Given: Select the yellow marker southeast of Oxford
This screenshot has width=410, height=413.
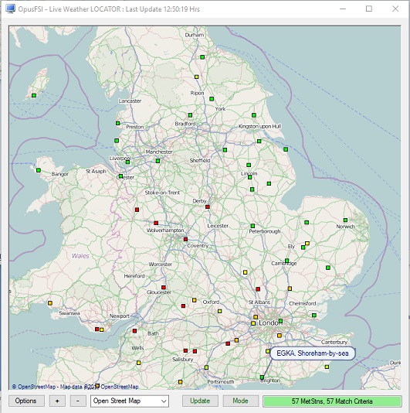Looking at the screenshot, I should tap(219, 311).
